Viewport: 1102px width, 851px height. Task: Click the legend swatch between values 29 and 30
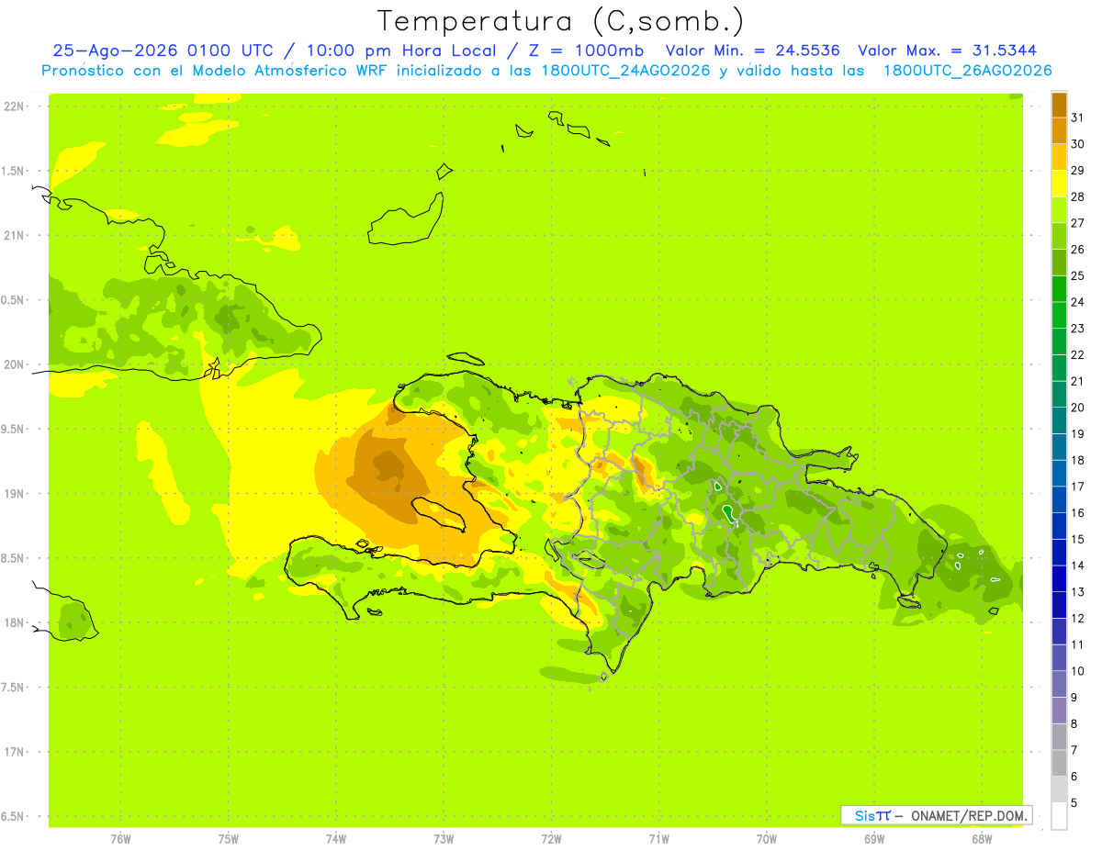tap(1059, 157)
